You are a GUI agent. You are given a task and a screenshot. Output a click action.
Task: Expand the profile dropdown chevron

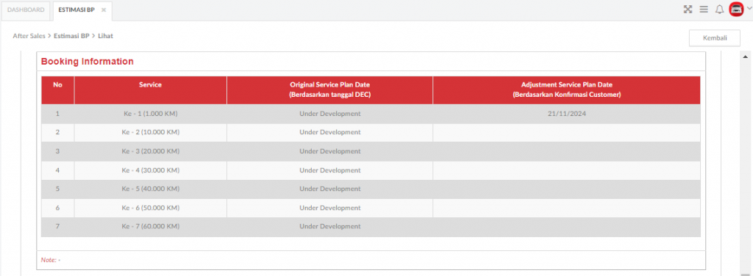[749, 9]
